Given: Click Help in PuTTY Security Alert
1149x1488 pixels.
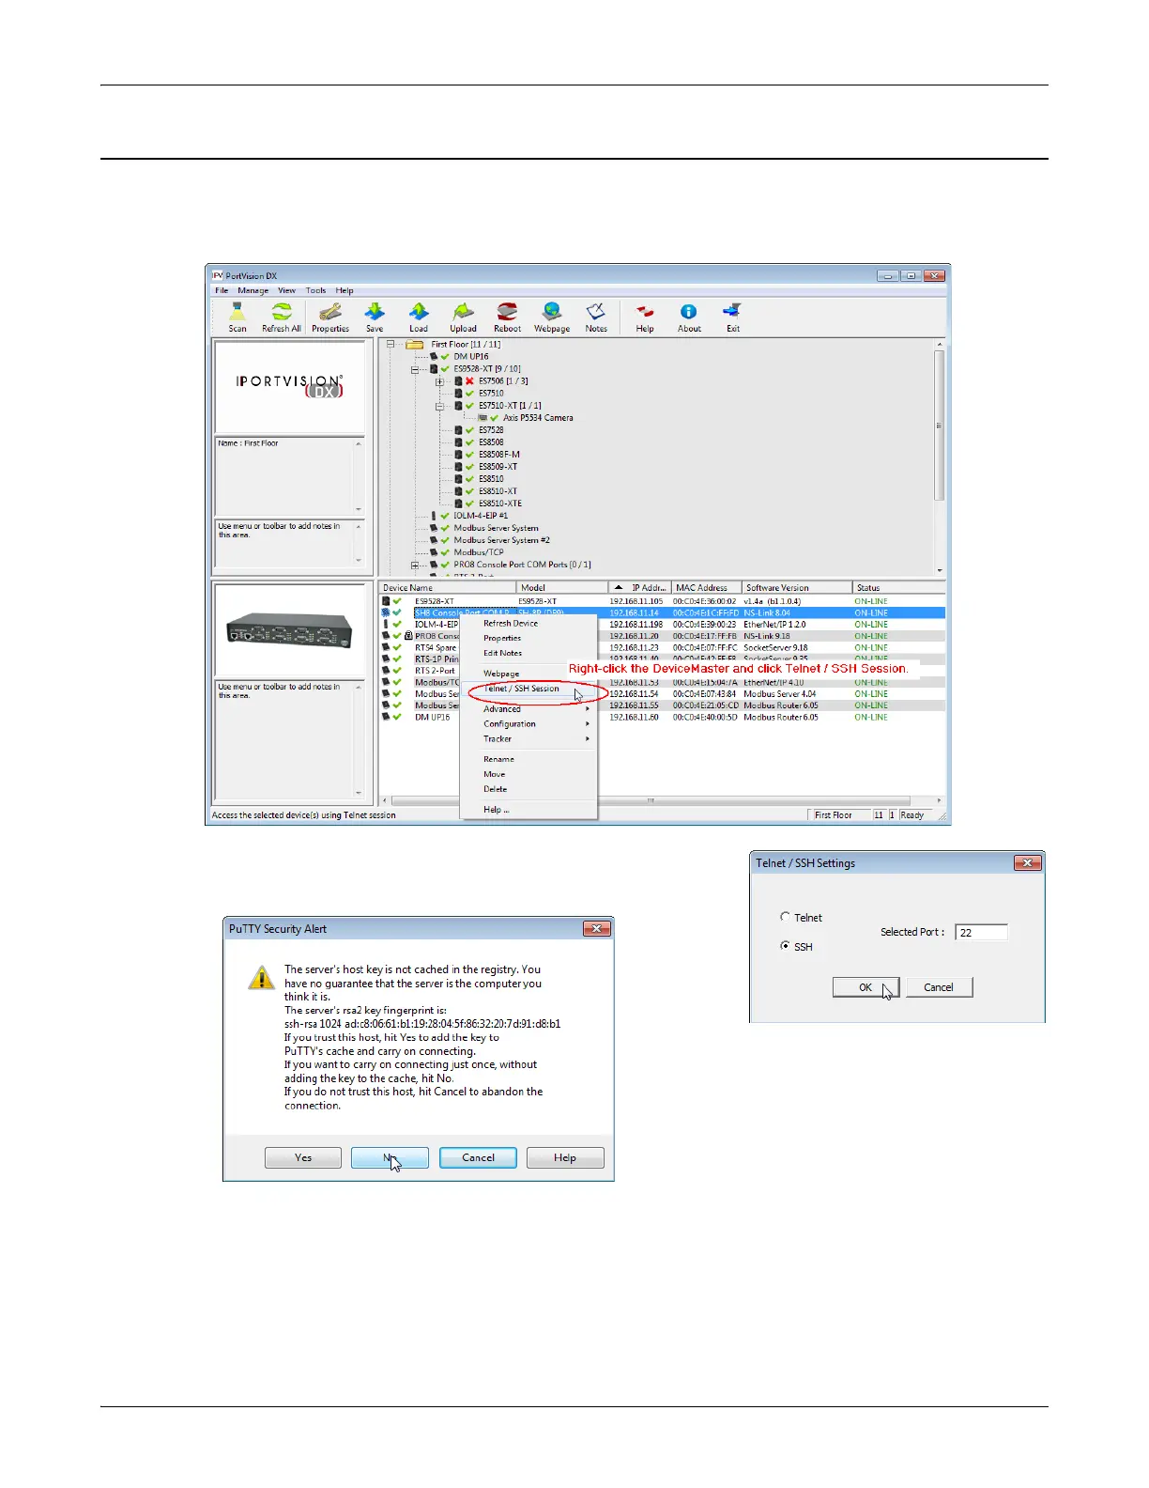Looking at the screenshot, I should [565, 1157].
